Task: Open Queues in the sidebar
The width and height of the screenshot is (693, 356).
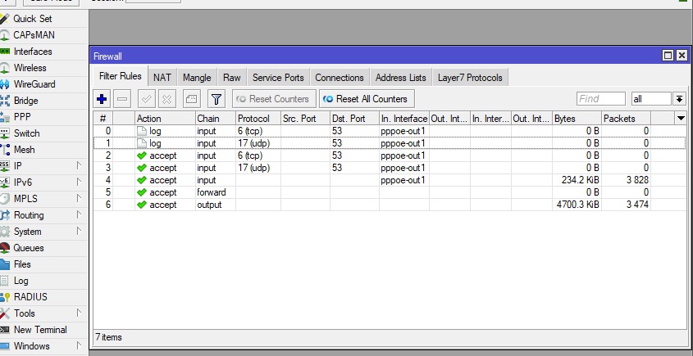Action: (29, 247)
